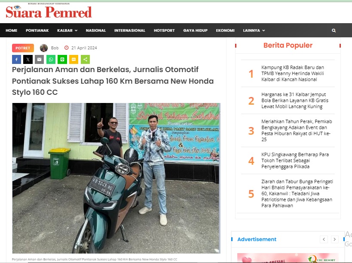
Task: Click author Bob's avatar image
Action: (44, 48)
